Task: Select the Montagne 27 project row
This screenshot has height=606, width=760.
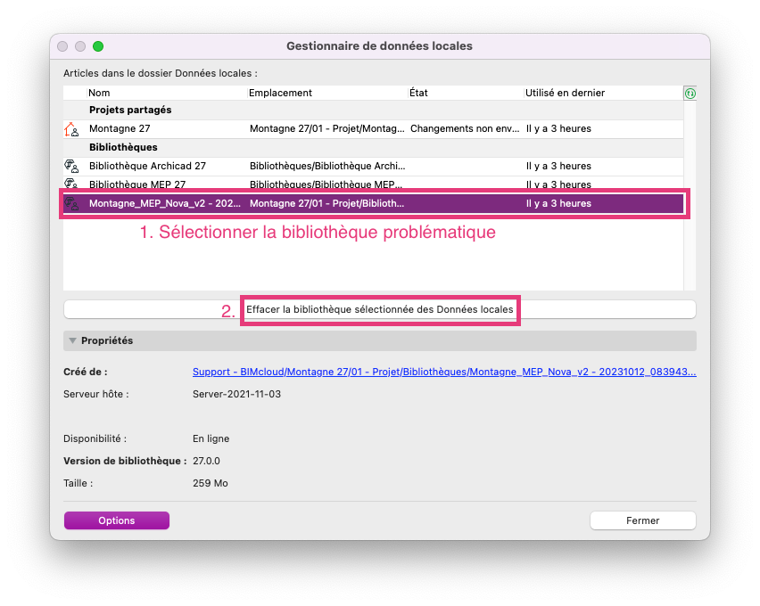Action: pyautogui.click(x=373, y=129)
